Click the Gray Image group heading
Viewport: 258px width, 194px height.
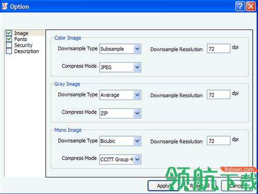coord(67,84)
